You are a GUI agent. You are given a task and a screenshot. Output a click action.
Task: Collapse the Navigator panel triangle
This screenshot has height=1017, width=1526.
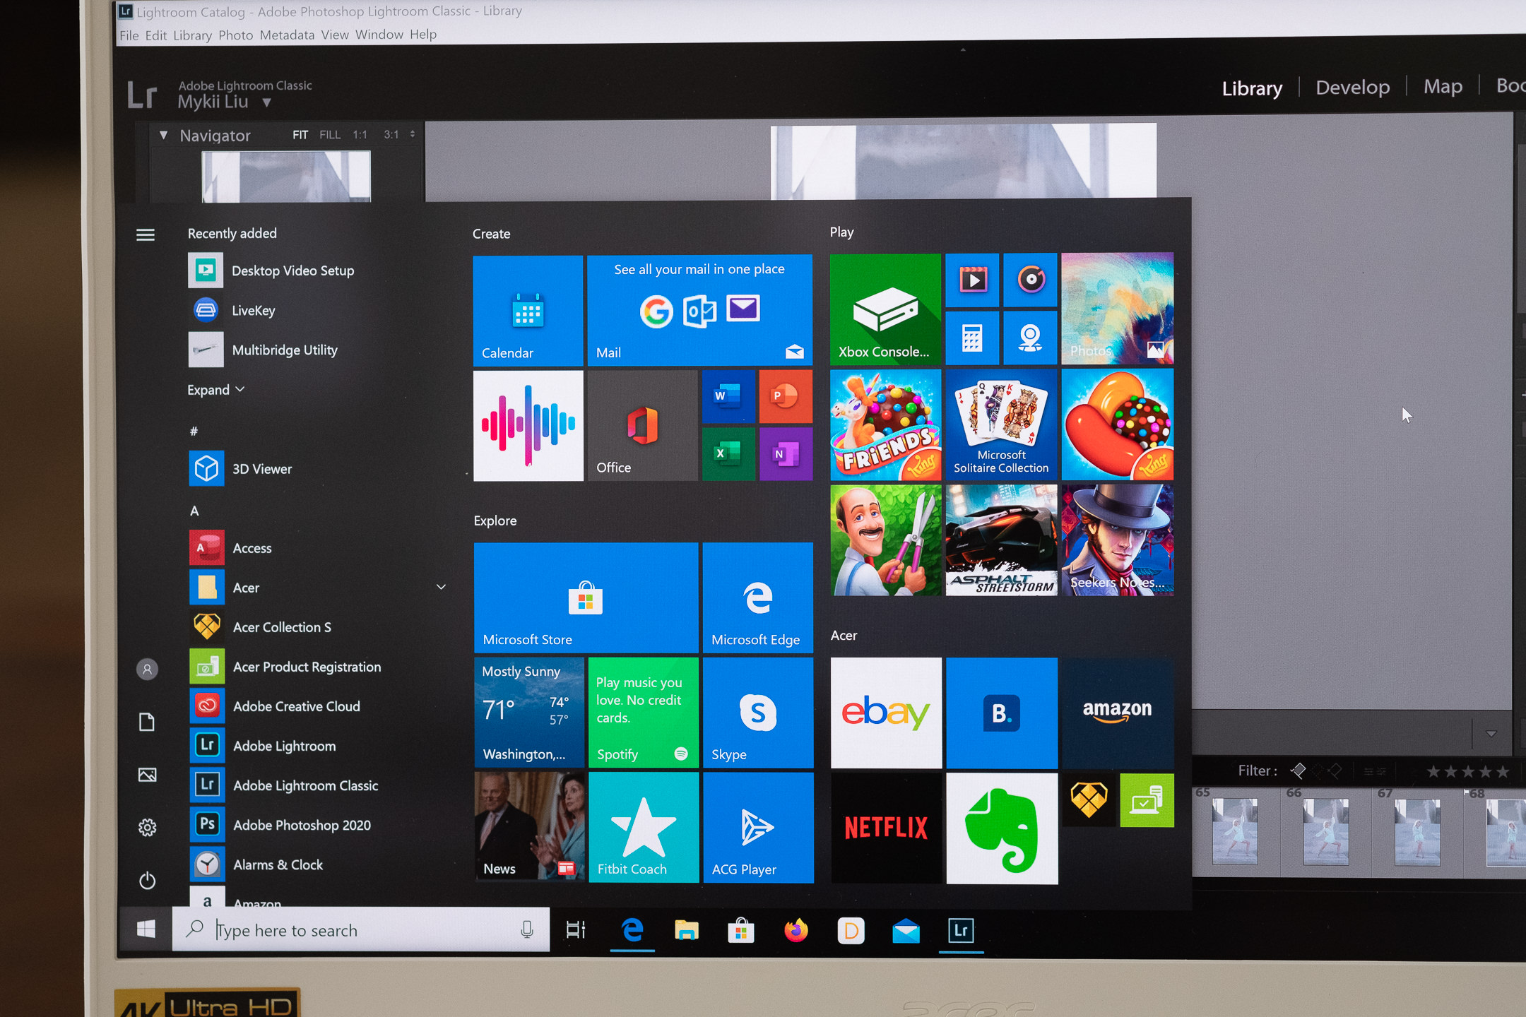pos(164,135)
